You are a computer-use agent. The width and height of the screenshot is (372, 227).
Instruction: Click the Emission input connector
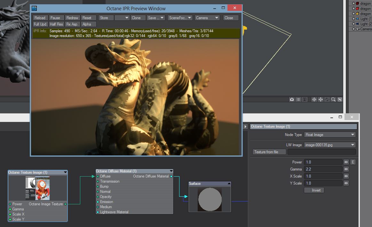tap(98, 202)
